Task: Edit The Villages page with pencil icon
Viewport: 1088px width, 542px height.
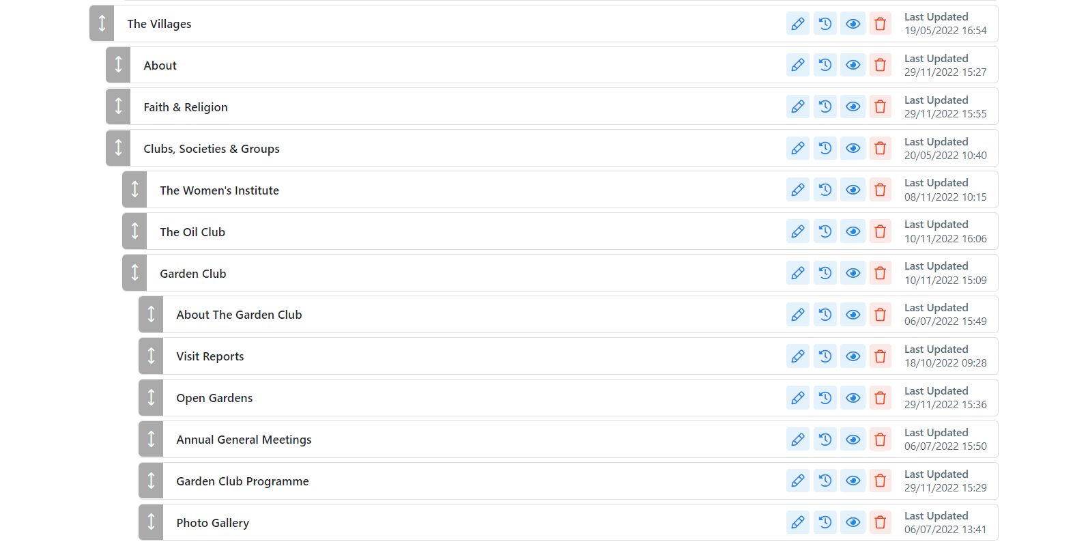Action: (797, 24)
